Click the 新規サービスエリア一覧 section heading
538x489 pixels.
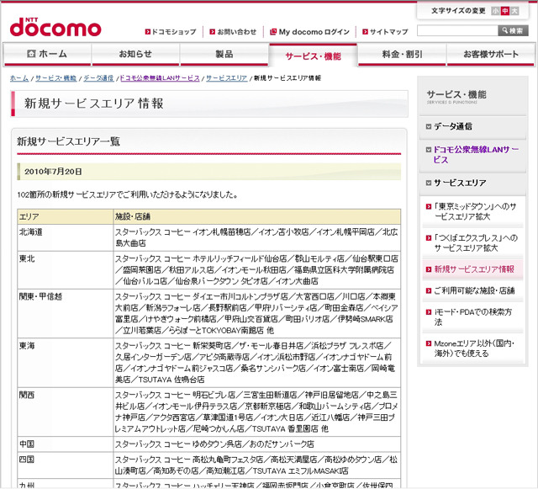click(x=69, y=141)
